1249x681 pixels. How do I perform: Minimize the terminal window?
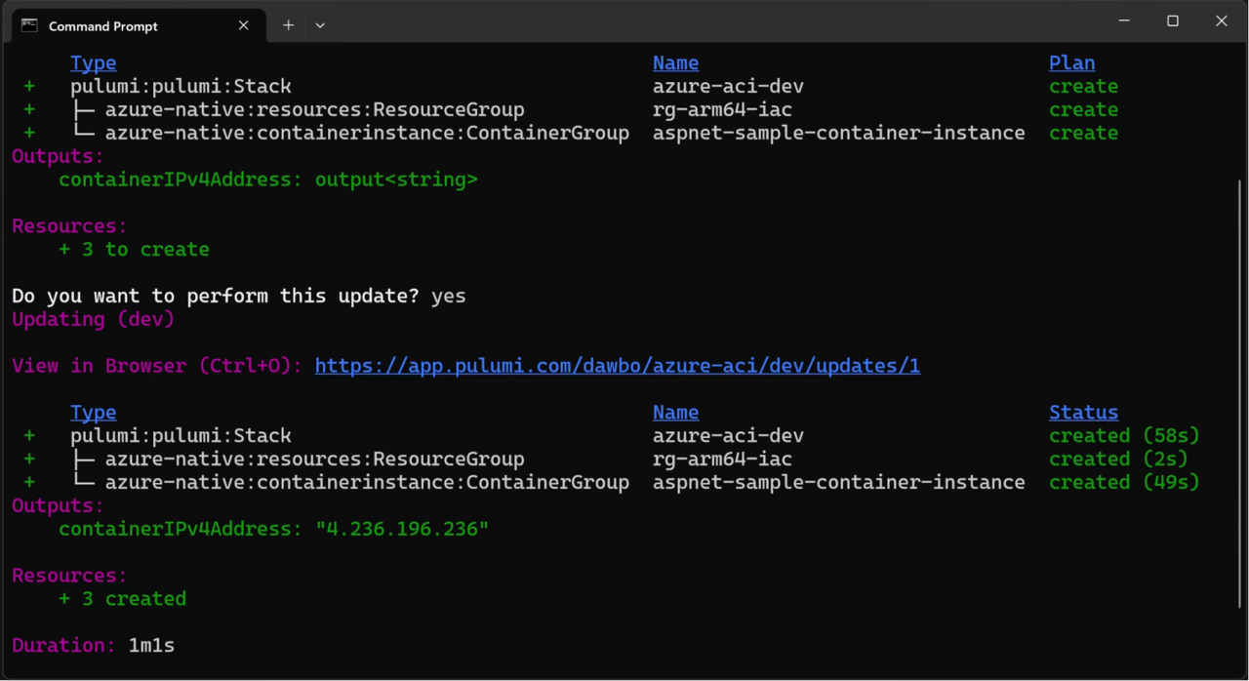(1124, 21)
